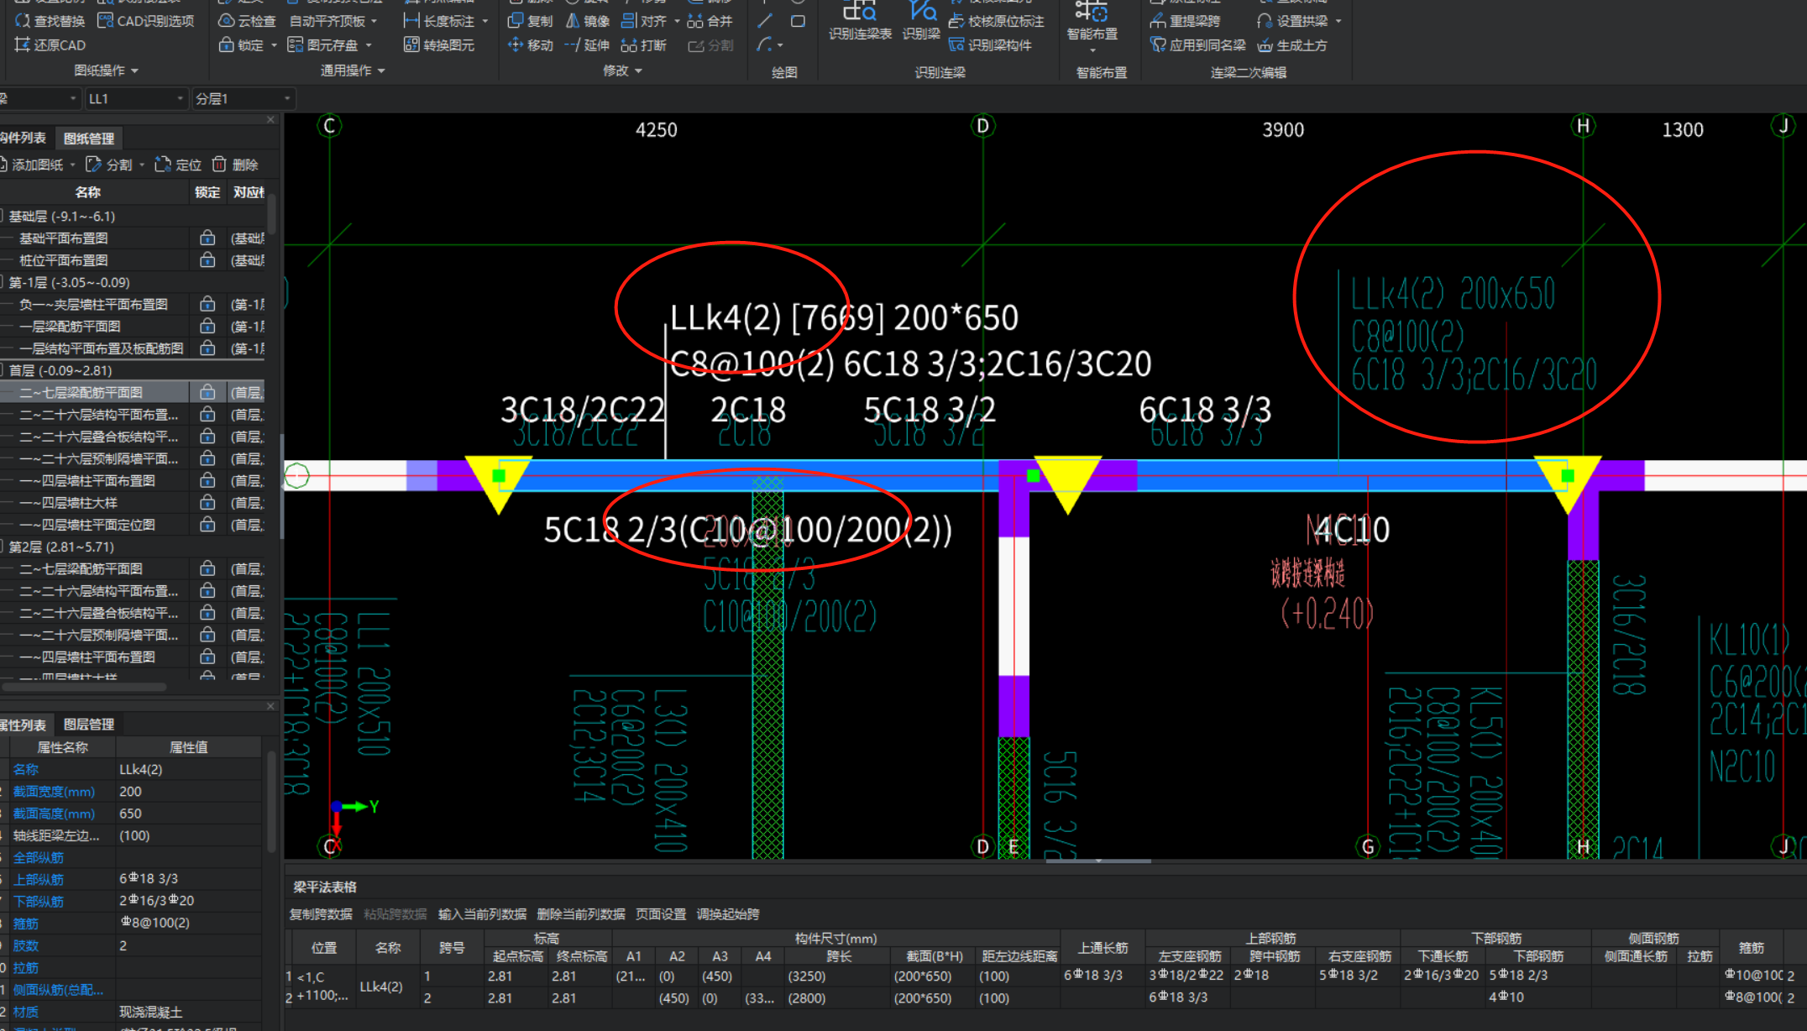Viewport: 1807px width, 1031px height.
Task: Select the straight line drawing tool
Action: point(765,21)
